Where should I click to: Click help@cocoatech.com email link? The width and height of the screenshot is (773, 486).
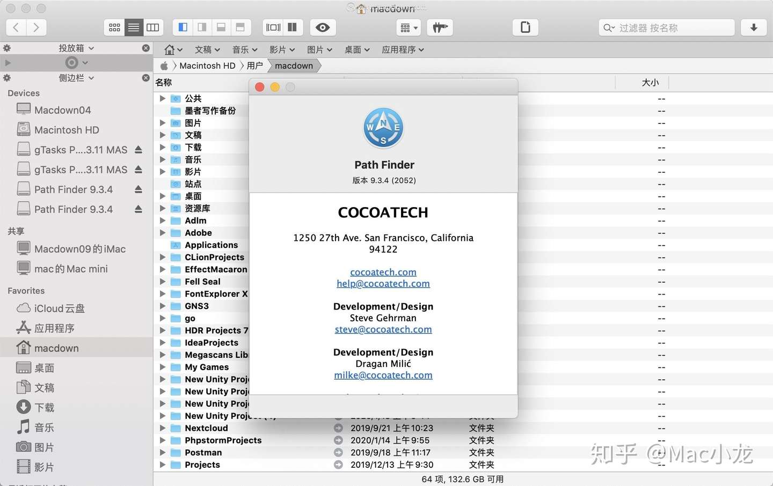click(383, 284)
